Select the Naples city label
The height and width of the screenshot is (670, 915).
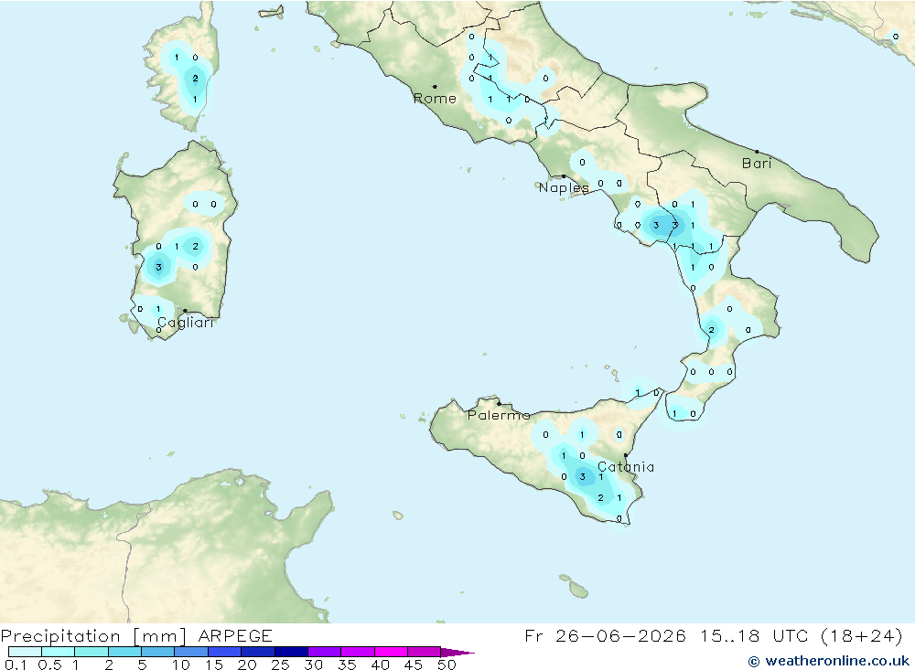coord(564,187)
